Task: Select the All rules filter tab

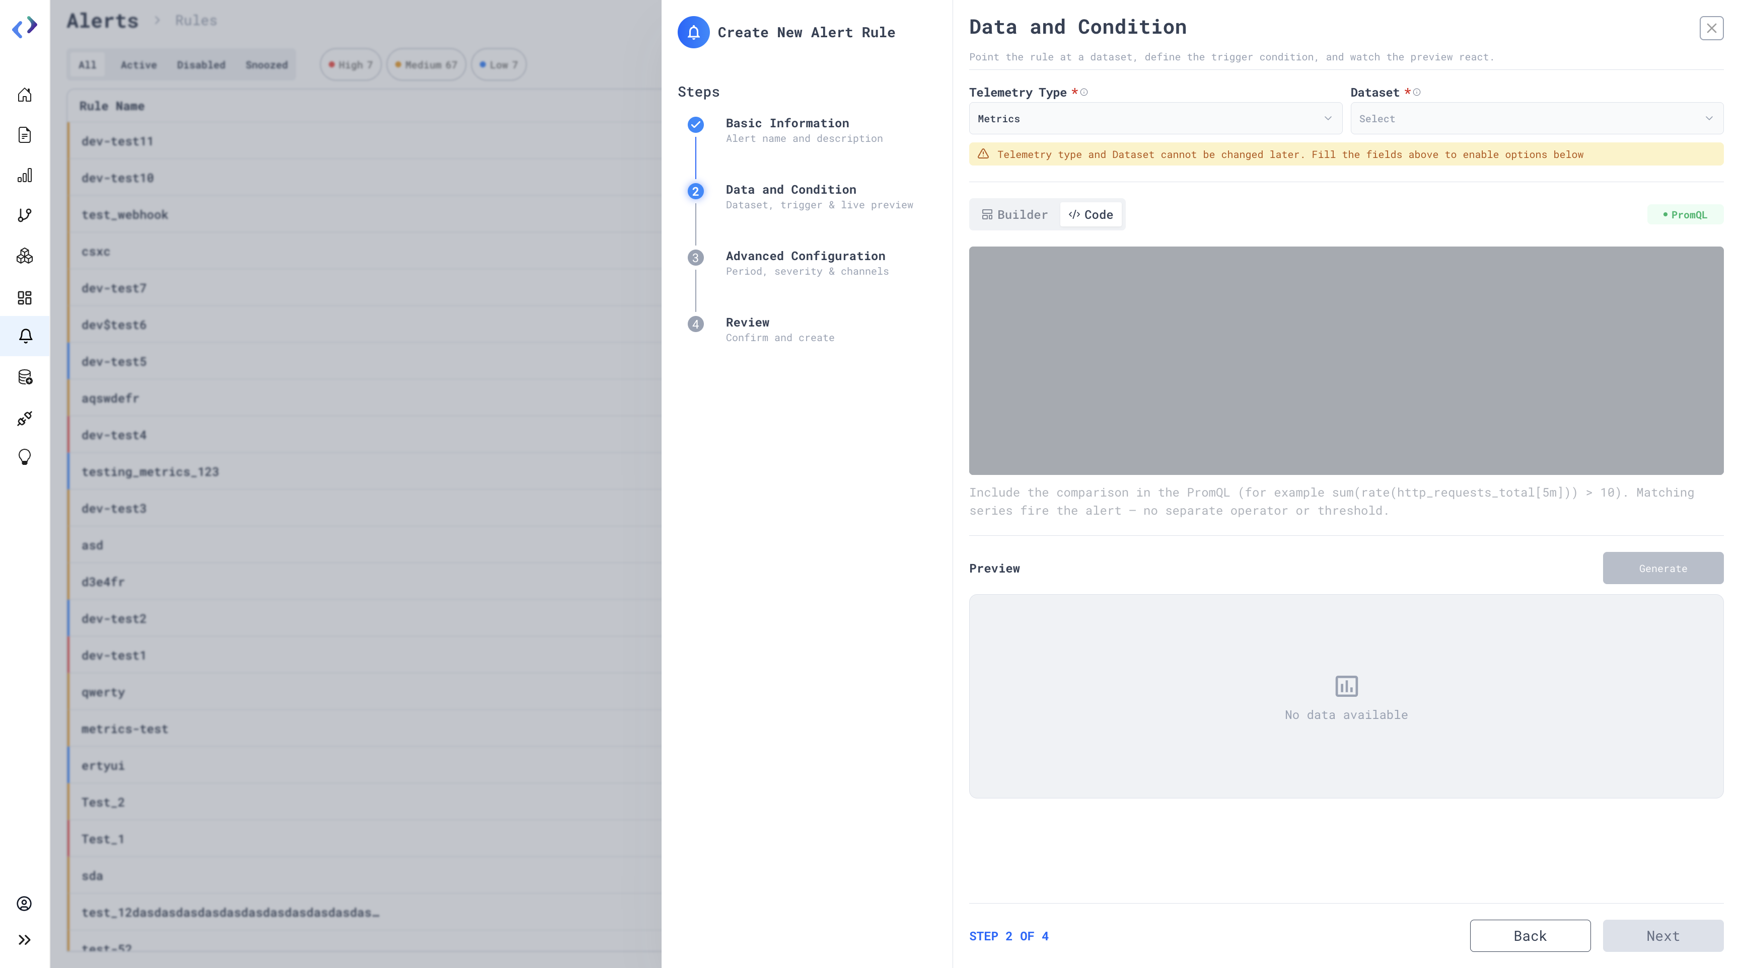Action: 87,65
